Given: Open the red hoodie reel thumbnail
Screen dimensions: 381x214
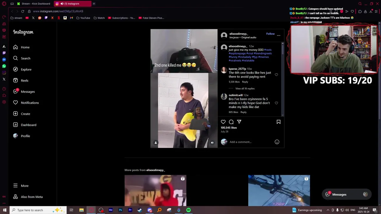Looking at the screenshot, I should pos(155,190).
